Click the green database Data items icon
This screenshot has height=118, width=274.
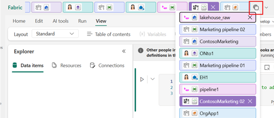pos(15,65)
